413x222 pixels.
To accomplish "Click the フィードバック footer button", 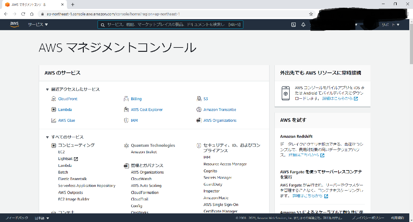I will [17, 218].
